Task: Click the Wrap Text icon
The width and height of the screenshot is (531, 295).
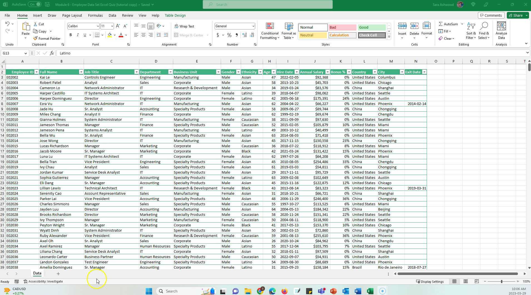Action: pyautogui.click(x=184, y=26)
